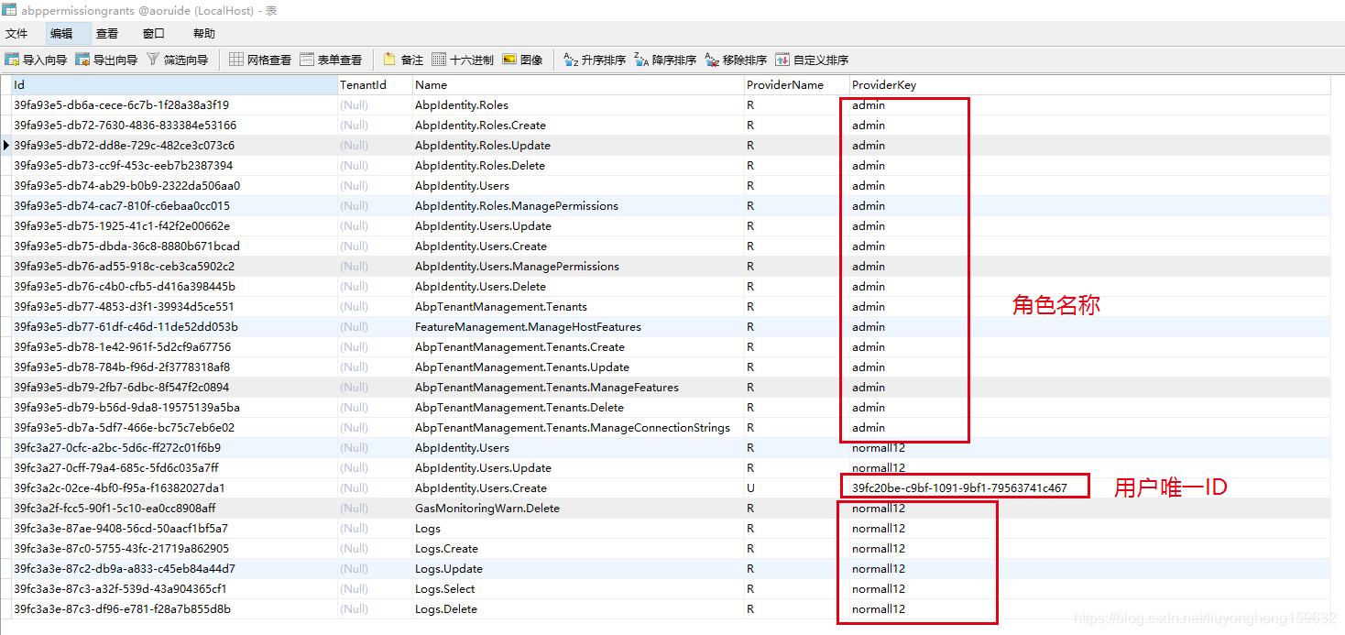Open custom sort (自定义排序)

tap(812, 60)
